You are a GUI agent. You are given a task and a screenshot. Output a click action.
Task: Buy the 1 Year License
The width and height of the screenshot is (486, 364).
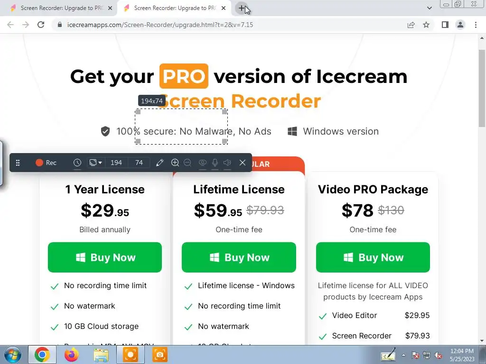pos(105,257)
